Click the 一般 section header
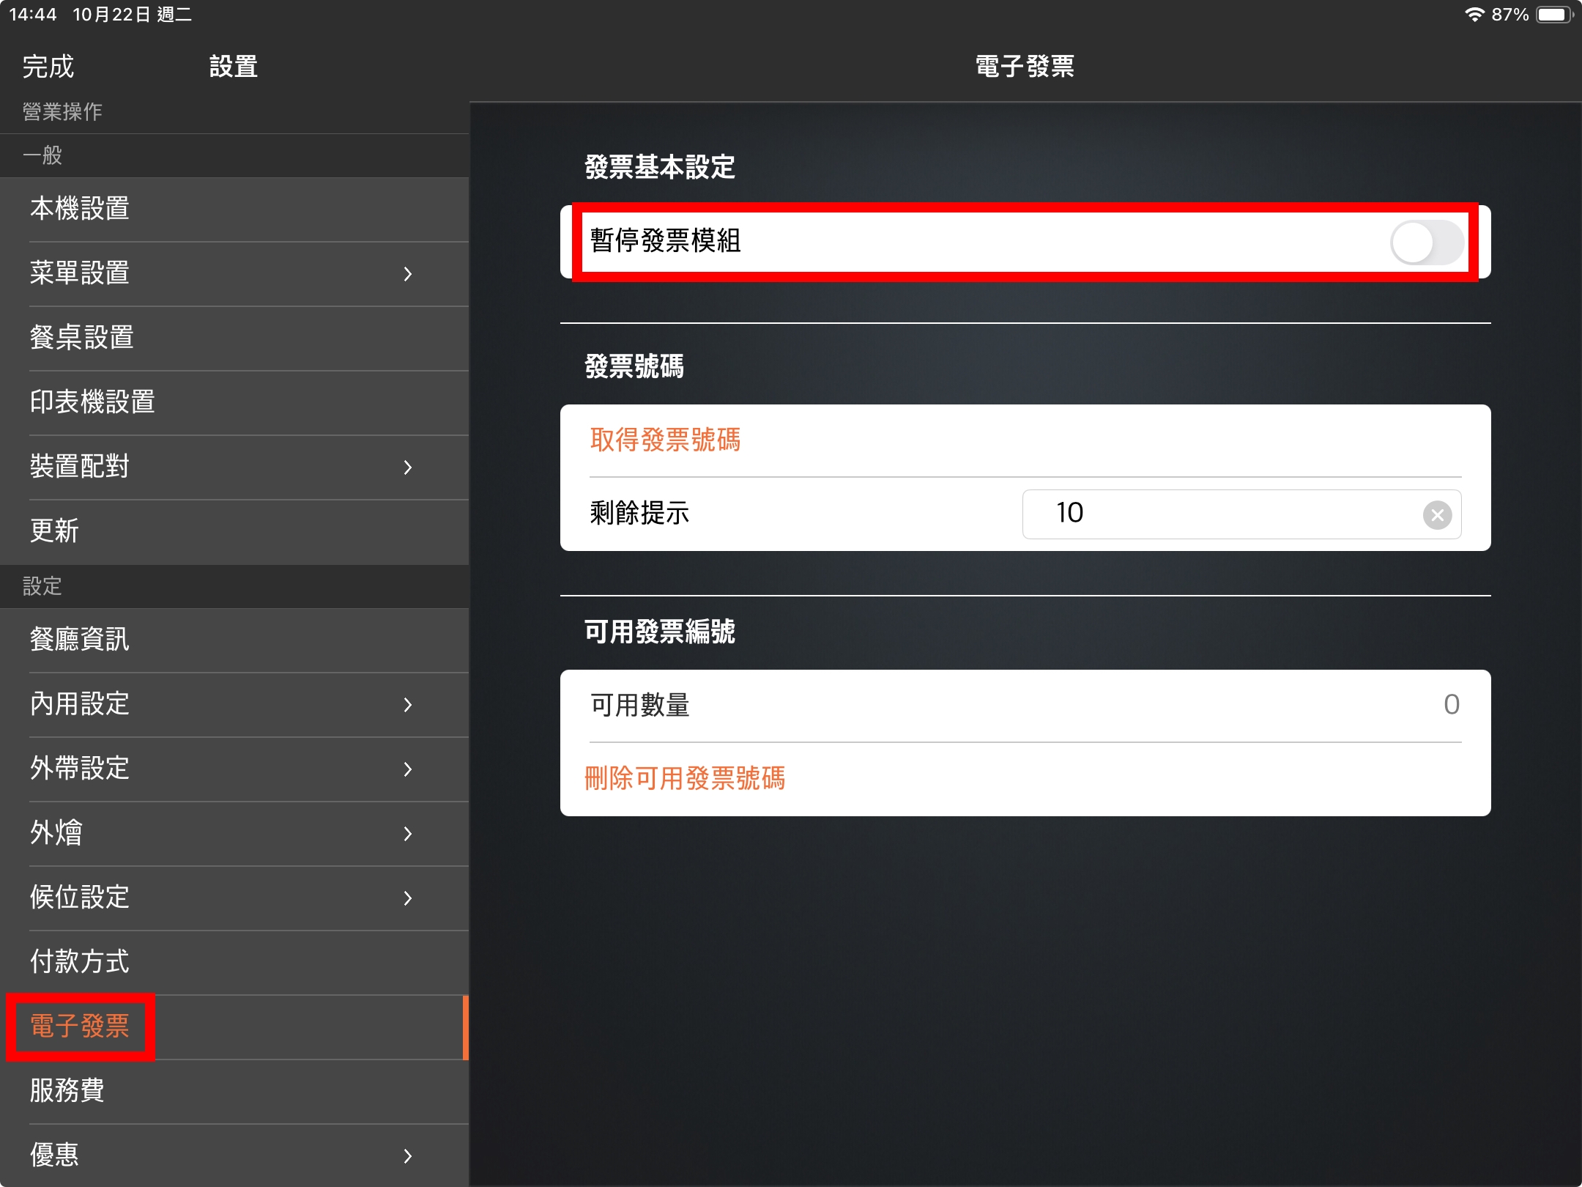This screenshot has height=1187, width=1582. tap(42, 155)
